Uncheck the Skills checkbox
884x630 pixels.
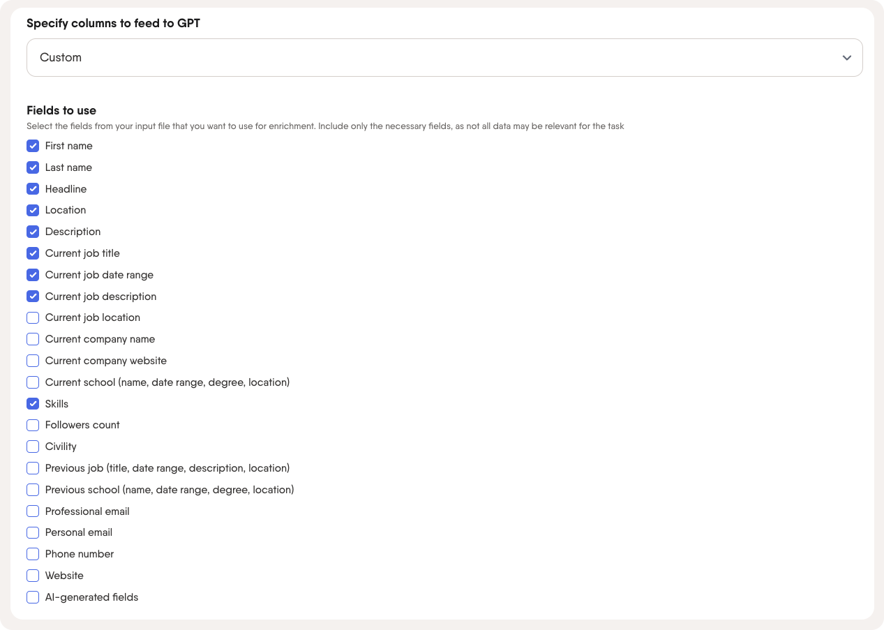click(x=33, y=404)
